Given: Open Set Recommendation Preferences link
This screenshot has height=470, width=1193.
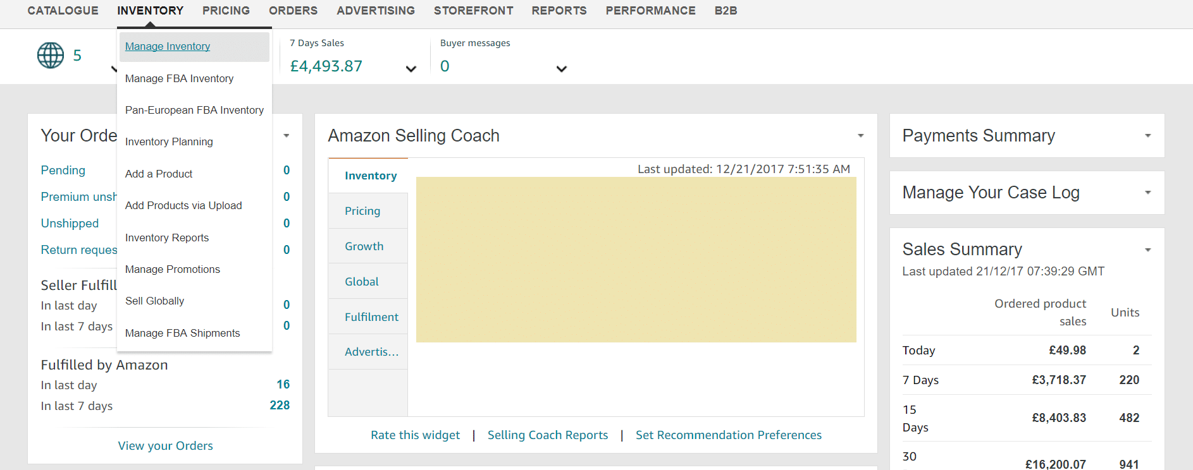Looking at the screenshot, I should (x=729, y=435).
